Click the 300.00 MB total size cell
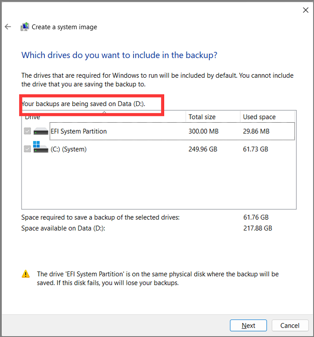Viewport: 314px width, 337px height. (204, 132)
